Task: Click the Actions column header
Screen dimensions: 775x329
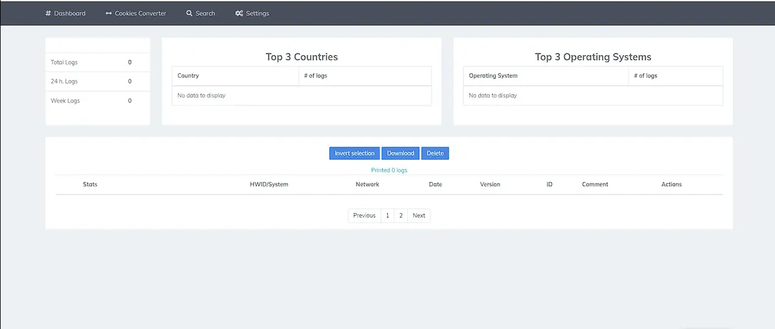Action: (x=671, y=184)
